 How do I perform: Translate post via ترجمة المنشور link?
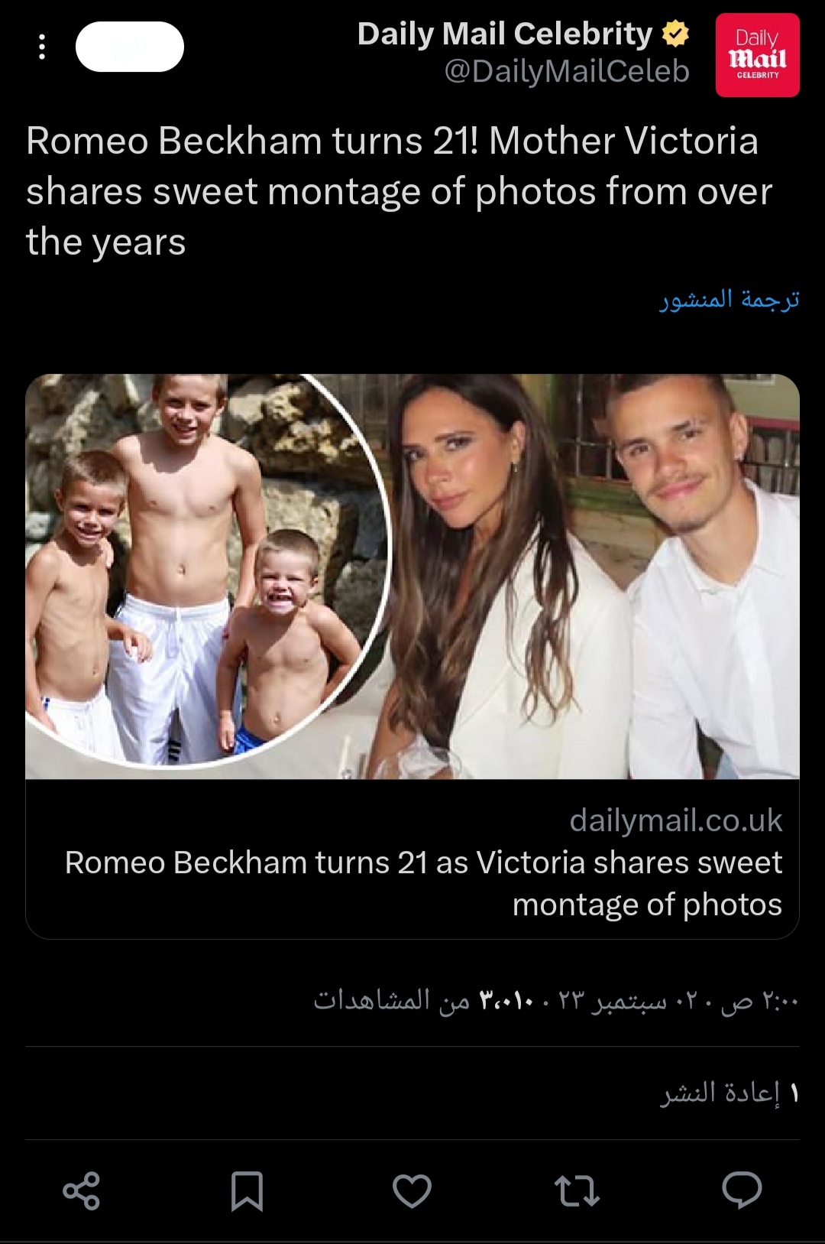730,299
